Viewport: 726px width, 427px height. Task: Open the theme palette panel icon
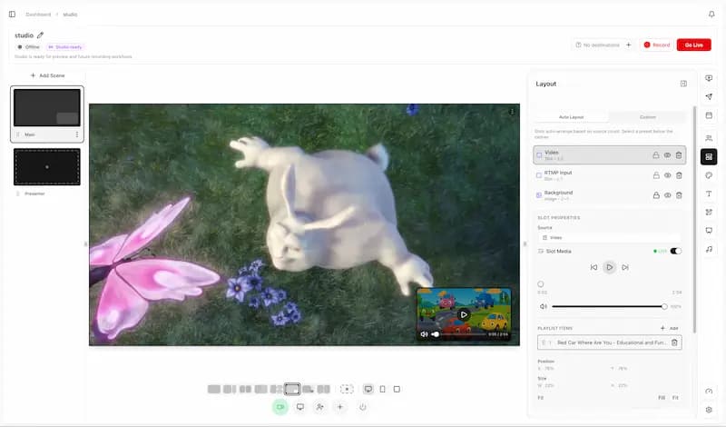[709, 175]
